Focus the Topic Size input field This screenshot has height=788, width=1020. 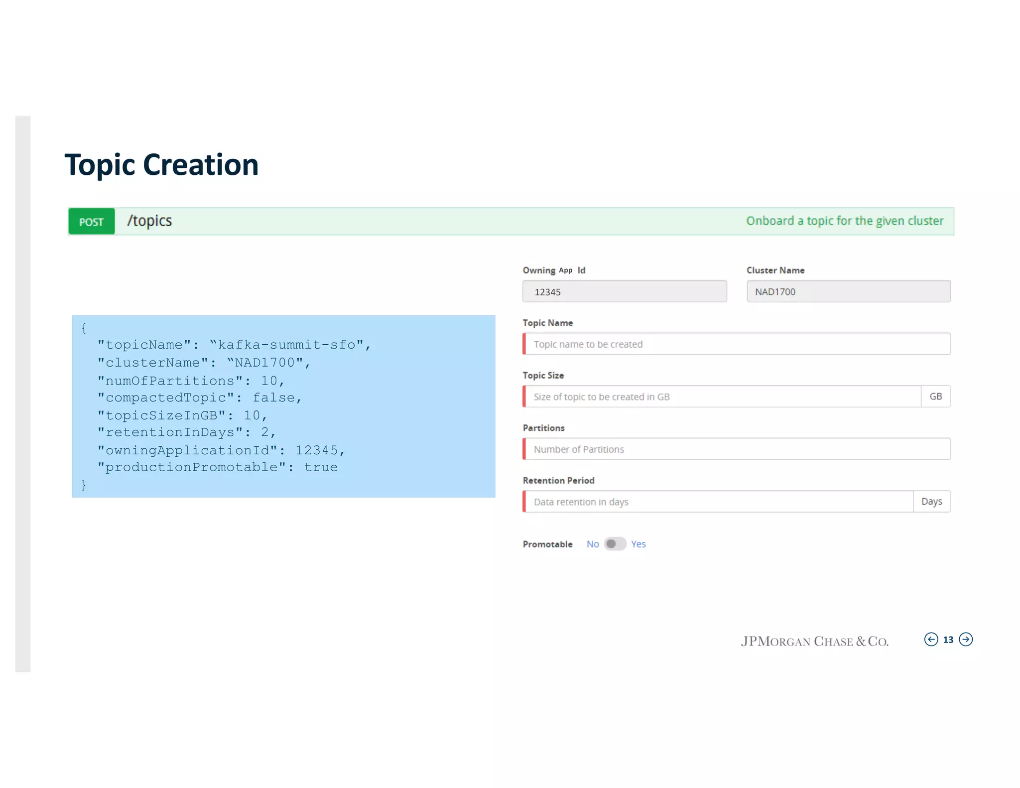[722, 396]
